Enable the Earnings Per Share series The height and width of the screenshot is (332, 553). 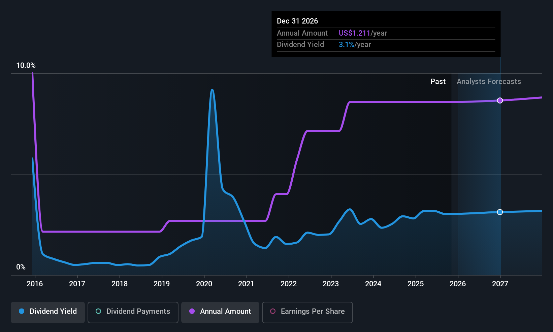click(307, 312)
